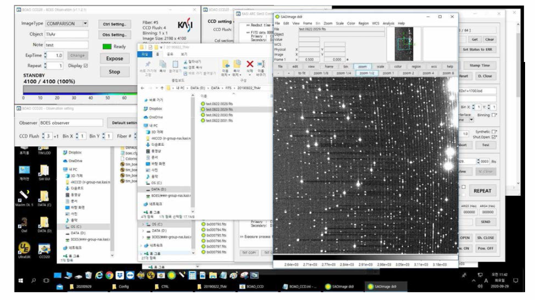535x300 pixels.
Task: Open the DATA (D) desktop shortcut icon
Action: coord(44,223)
